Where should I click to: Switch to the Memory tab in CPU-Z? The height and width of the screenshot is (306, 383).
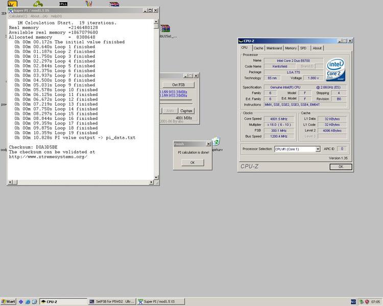pyautogui.click(x=291, y=48)
